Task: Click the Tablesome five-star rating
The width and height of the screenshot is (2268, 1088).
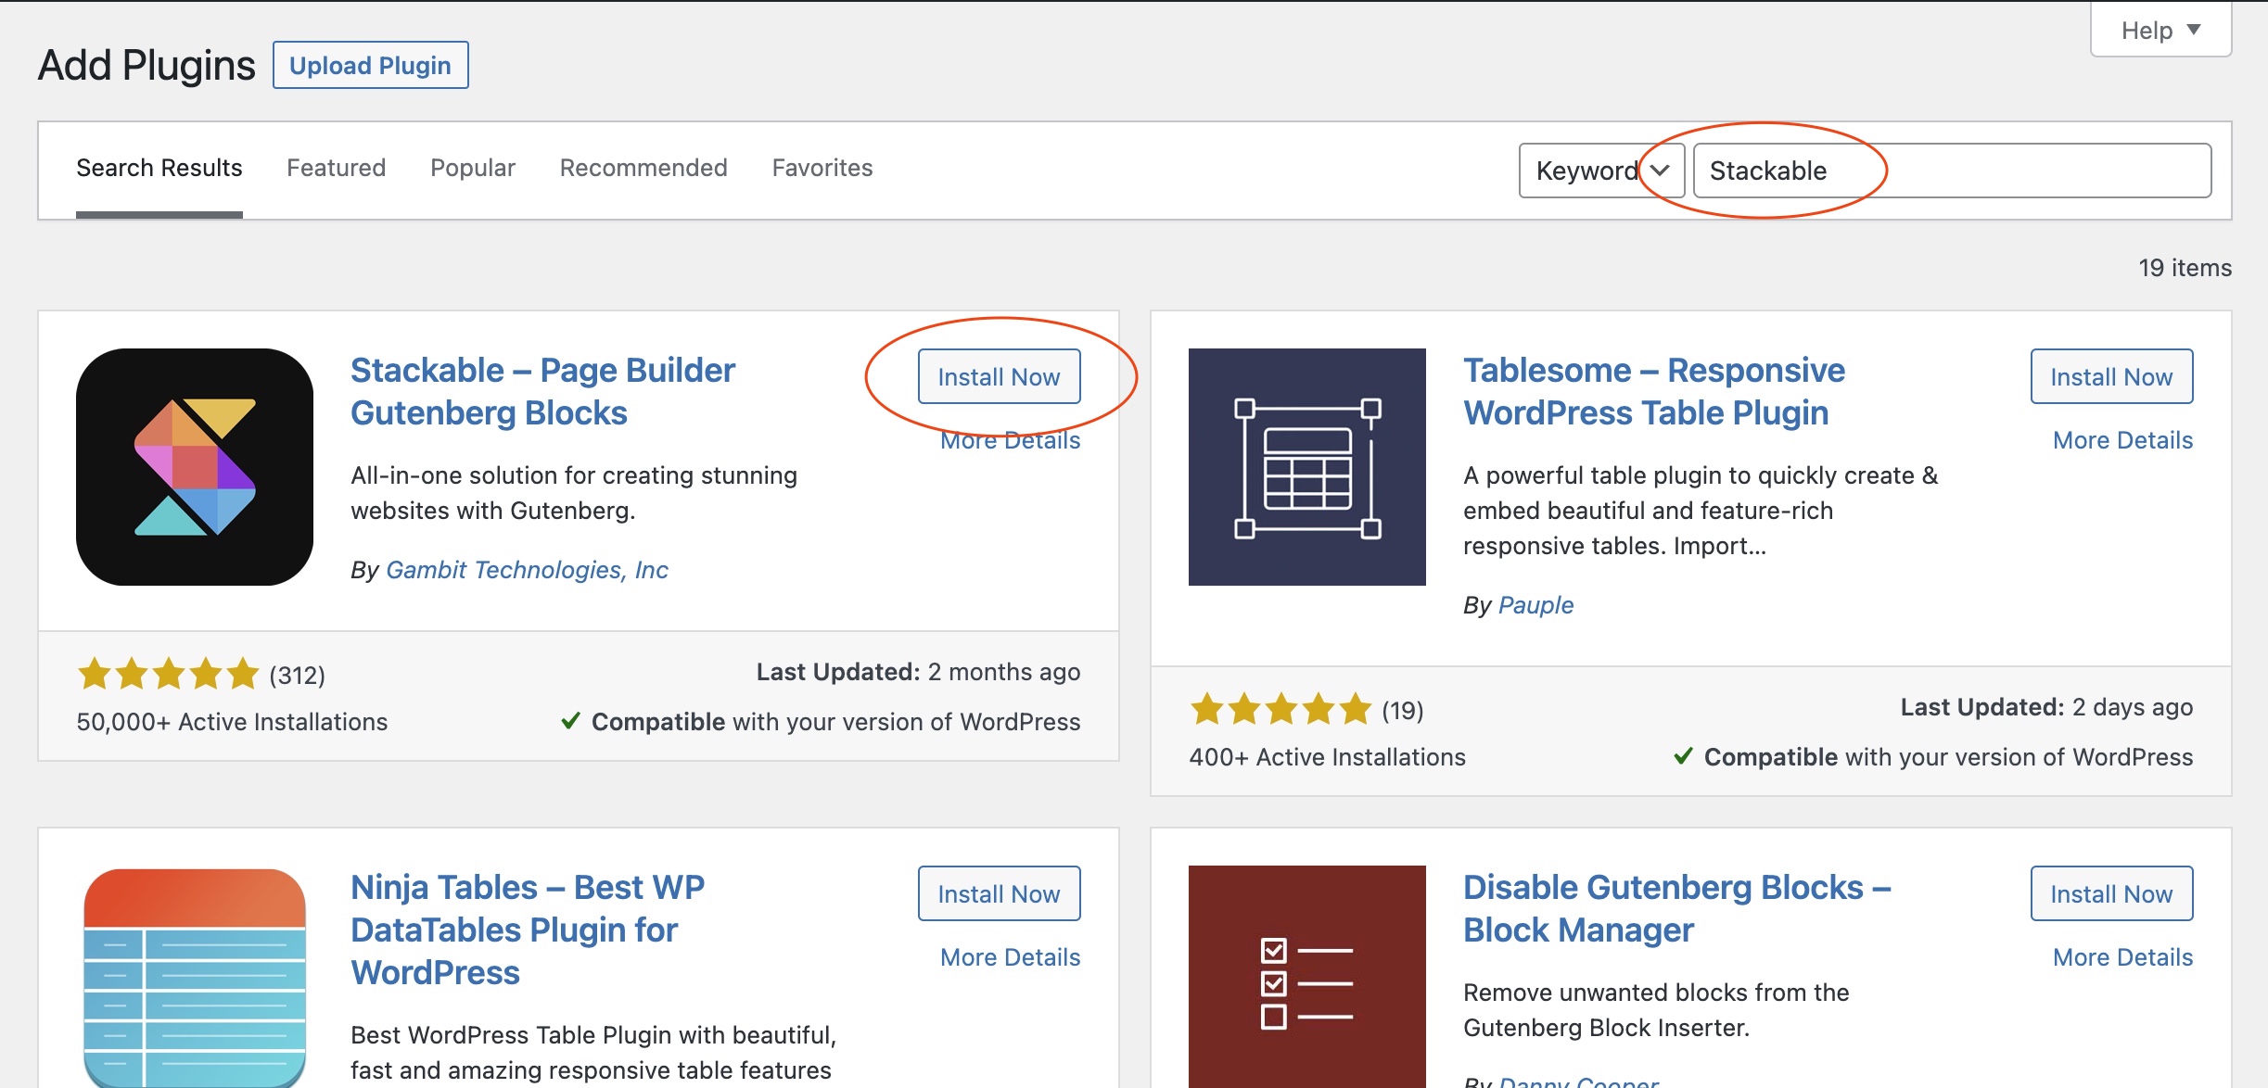Action: pos(1281,709)
